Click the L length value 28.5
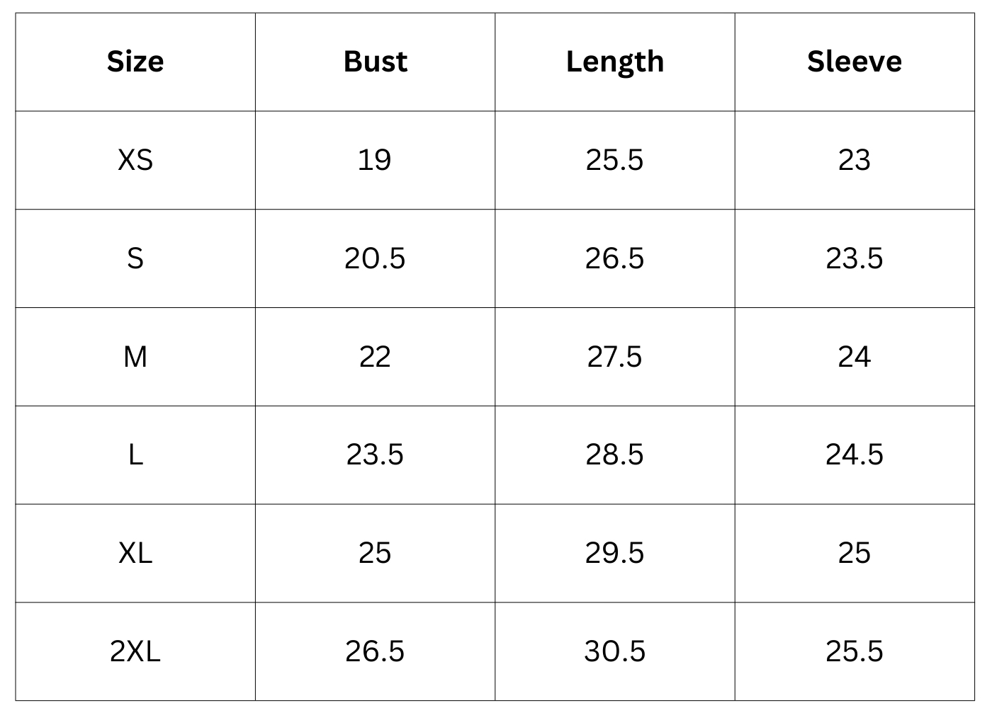Image resolution: width=992 pixels, height=708 pixels. (615, 455)
